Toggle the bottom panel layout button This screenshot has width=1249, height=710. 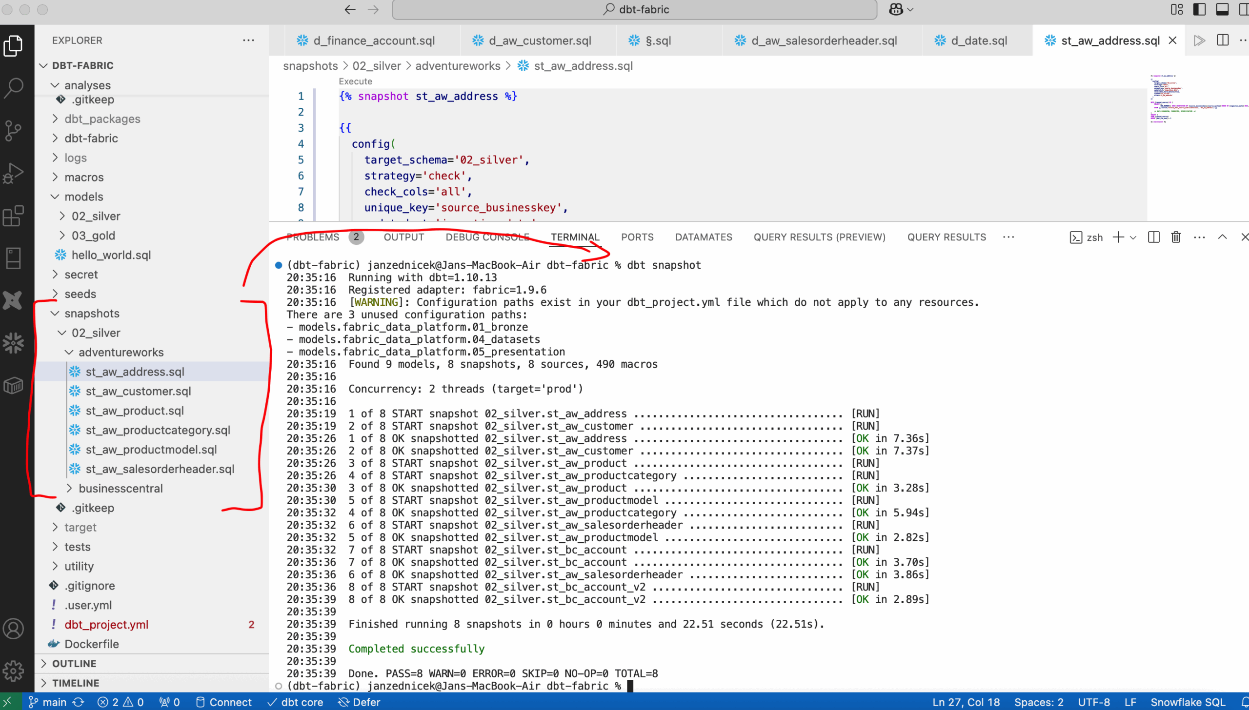tap(1222, 9)
